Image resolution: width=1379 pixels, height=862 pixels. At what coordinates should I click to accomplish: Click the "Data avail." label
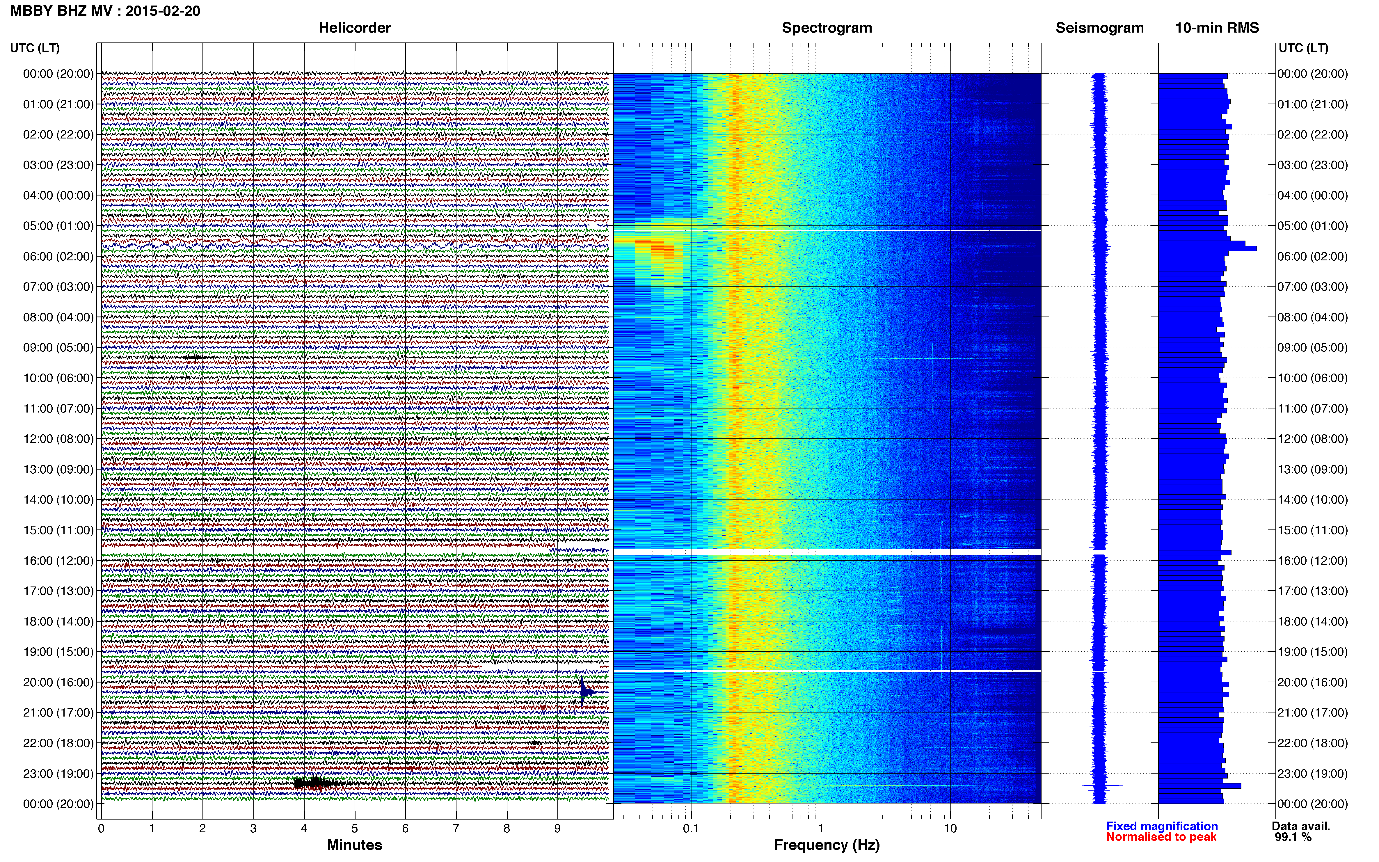[x=1300, y=826]
